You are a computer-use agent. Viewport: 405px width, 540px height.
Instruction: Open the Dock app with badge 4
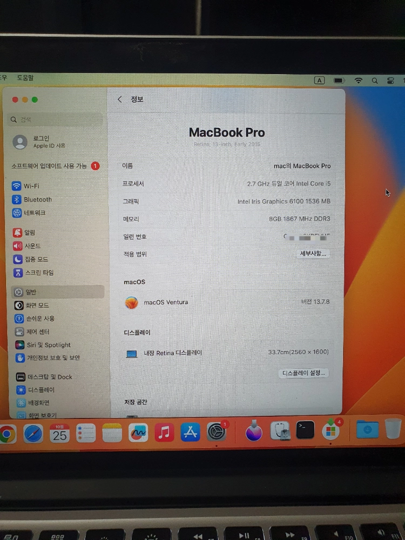(332, 429)
